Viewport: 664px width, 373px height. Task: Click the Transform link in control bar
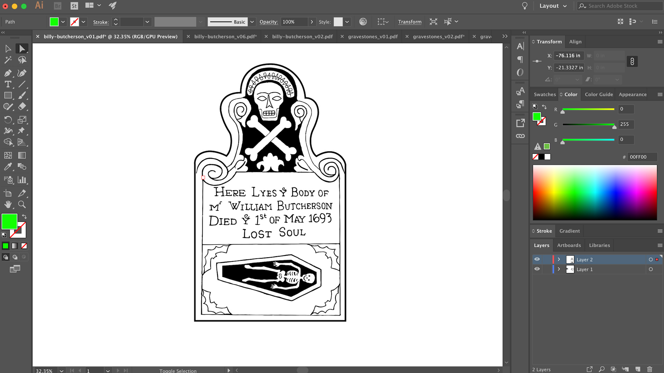410,22
